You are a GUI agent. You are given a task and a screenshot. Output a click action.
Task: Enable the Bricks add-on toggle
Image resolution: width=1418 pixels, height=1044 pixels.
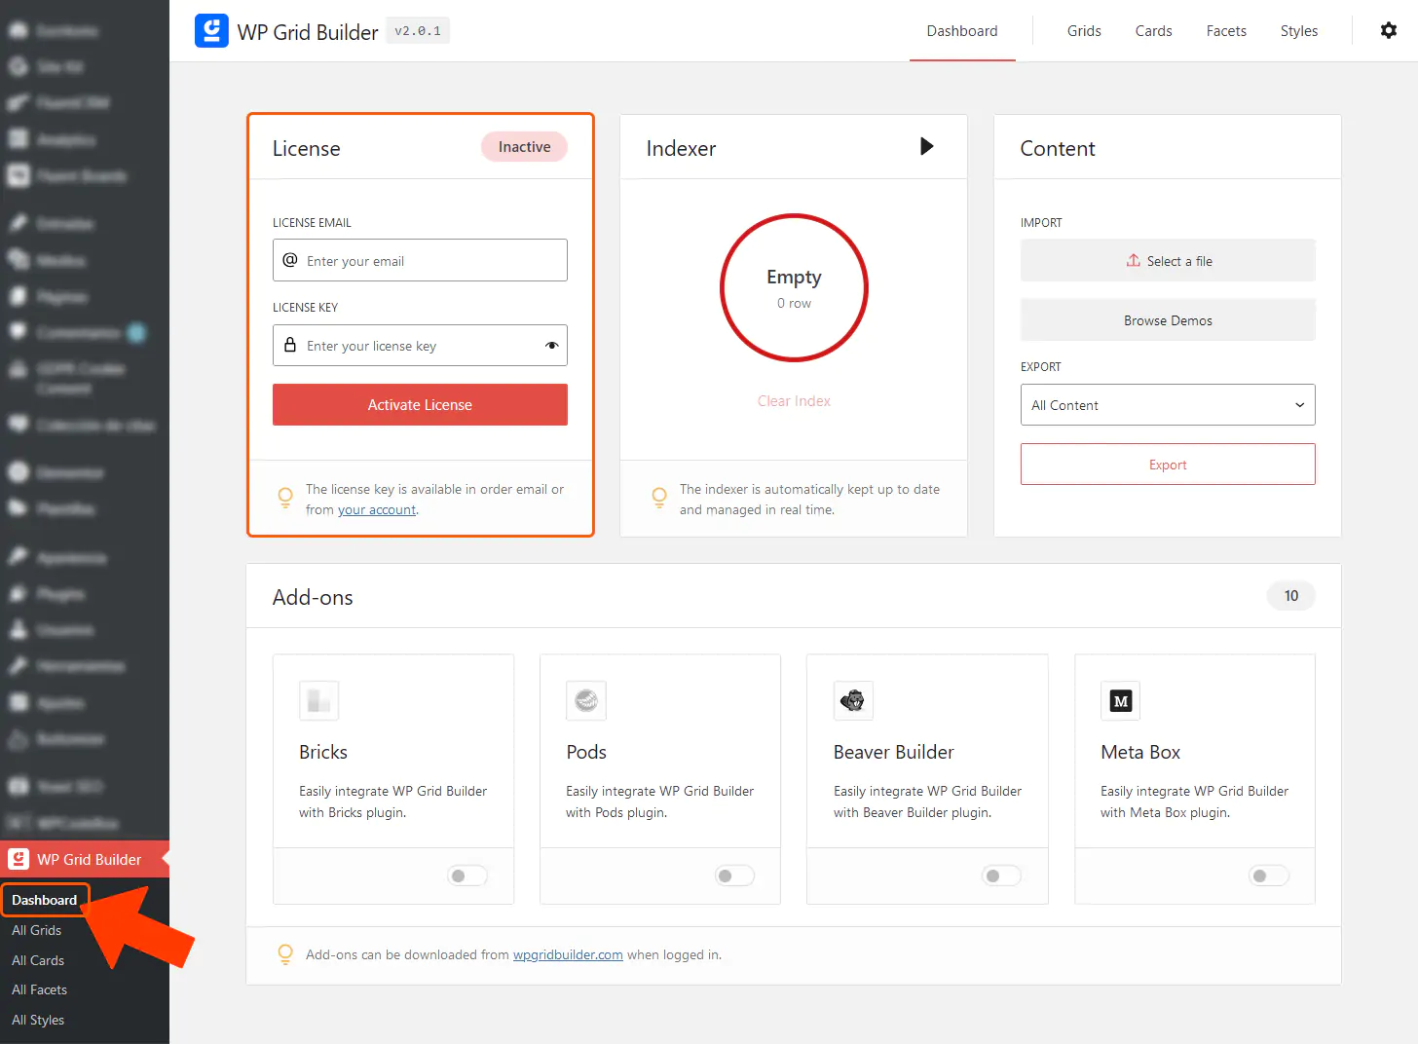coord(467,876)
